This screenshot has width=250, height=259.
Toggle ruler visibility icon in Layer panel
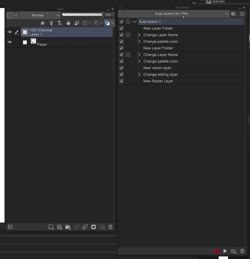pyautogui.click(x=96, y=23)
